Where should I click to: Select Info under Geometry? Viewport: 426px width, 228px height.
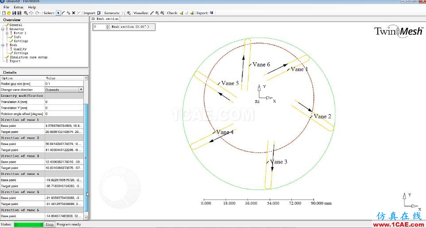[17, 37]
